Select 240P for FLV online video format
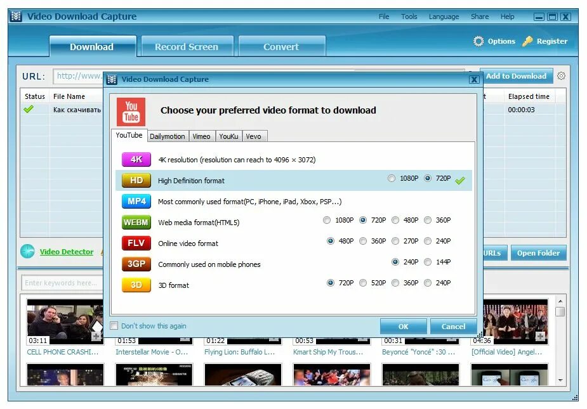Screen dimensions: 587x409 pos(428,241)
